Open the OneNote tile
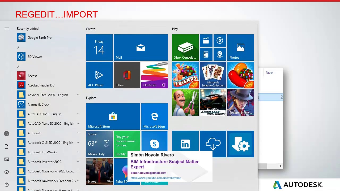 [155, 75]
